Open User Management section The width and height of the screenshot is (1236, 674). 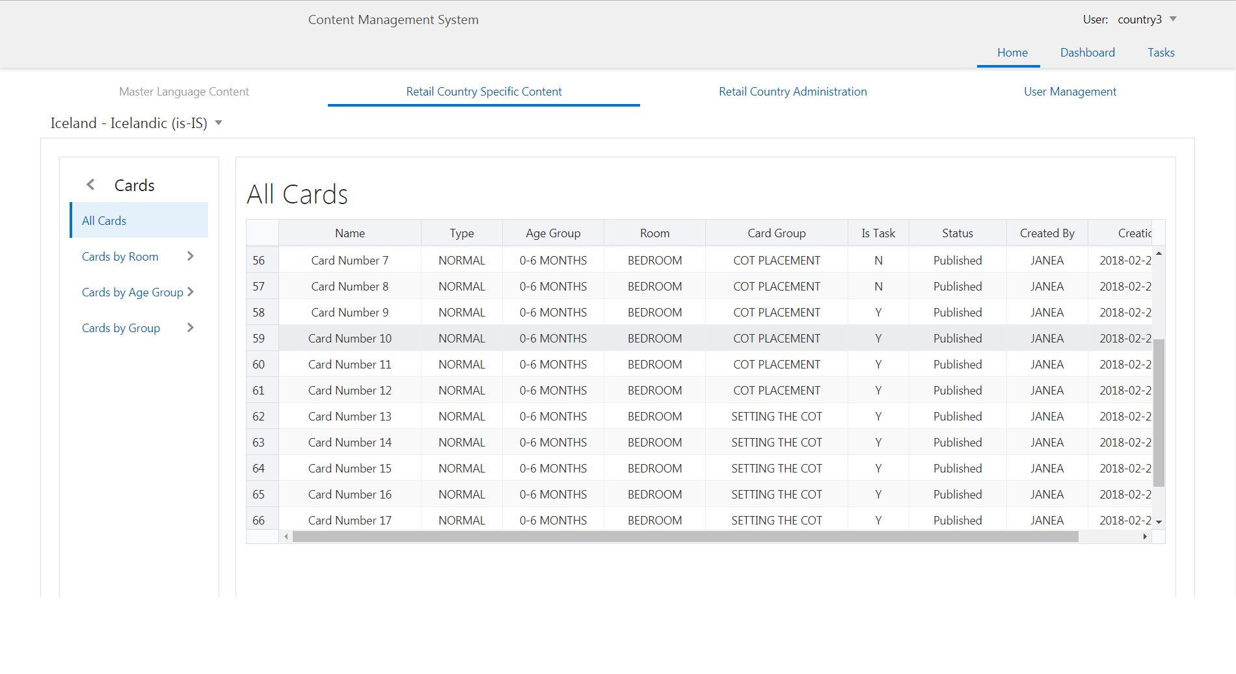[1069, 92]
